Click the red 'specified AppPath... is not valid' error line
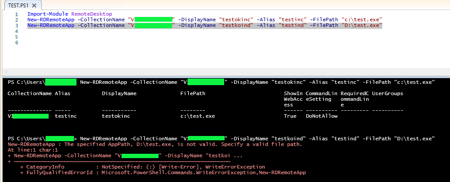This screenshot has width=450, height=182. (155, 144)
